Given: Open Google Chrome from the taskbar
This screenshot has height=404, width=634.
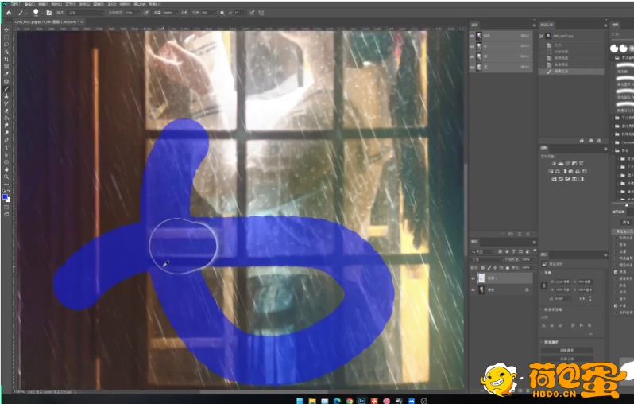Looking at the screenshot, I should [350, 401].
